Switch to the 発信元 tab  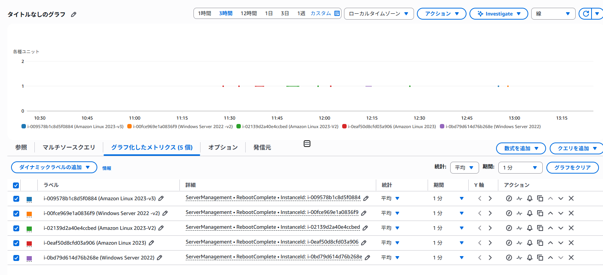click(x=262, y=147)
